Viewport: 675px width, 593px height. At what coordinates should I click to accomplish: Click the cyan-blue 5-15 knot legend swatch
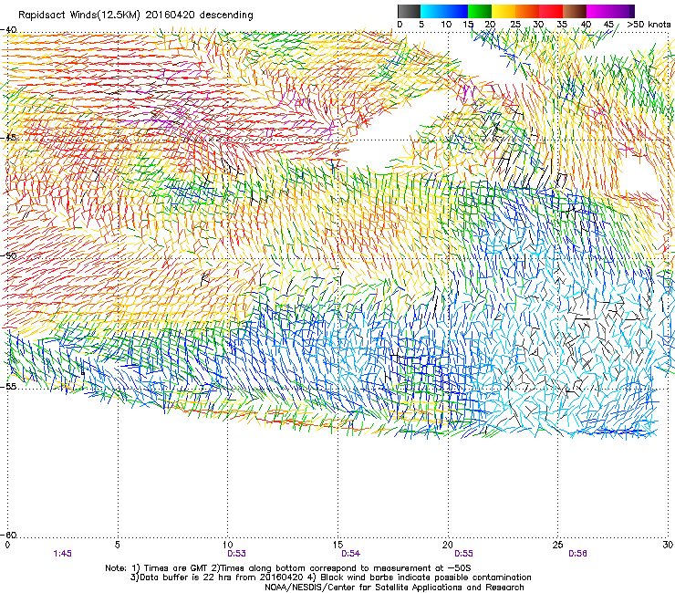444,11
